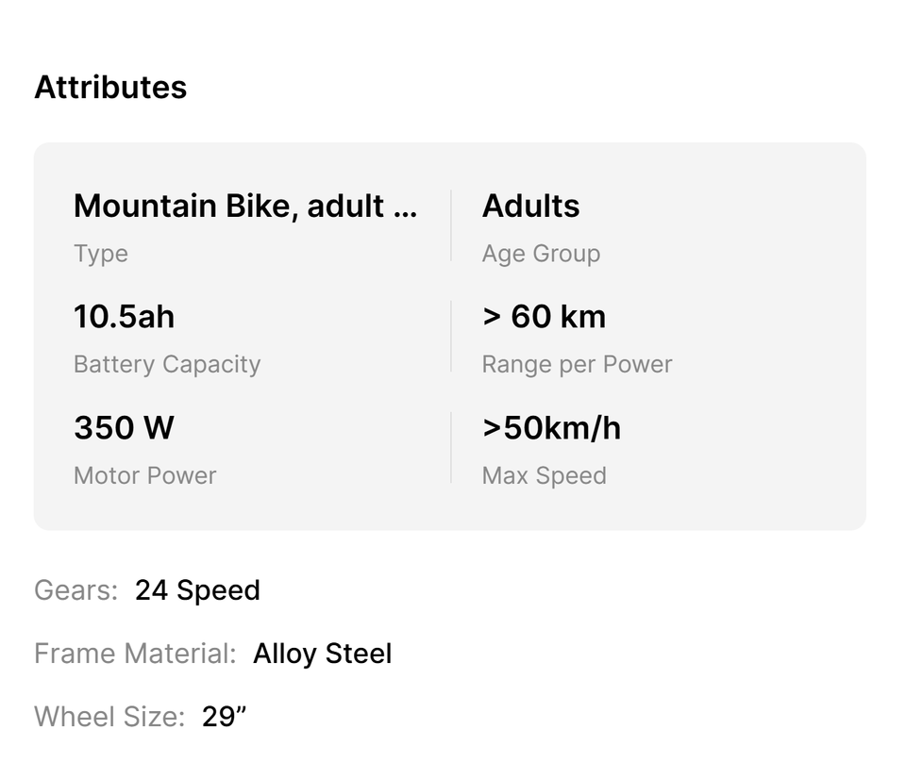906x779 pixels.
Task: Select the 10.5ah battery value
Action: [x=124, y=317]
